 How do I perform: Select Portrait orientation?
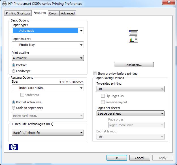pos(19,65)
